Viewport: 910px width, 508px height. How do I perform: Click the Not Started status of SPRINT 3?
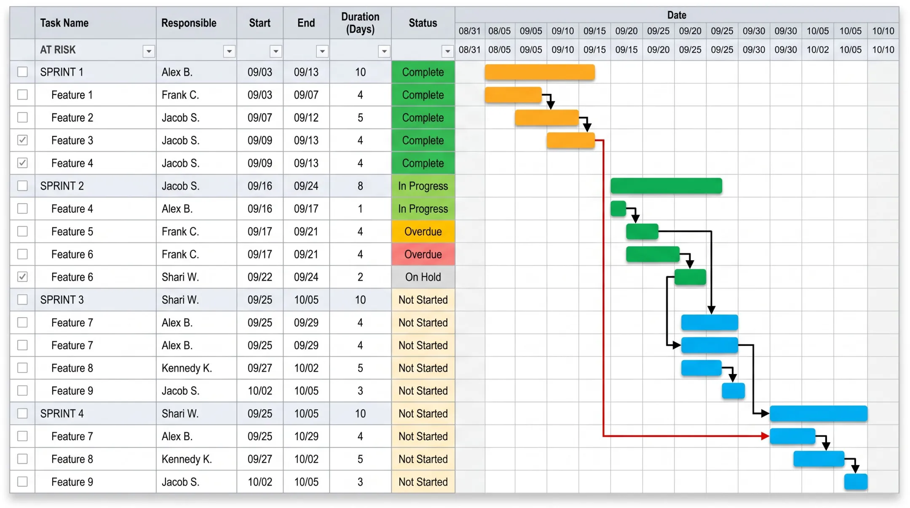point(423,299)
